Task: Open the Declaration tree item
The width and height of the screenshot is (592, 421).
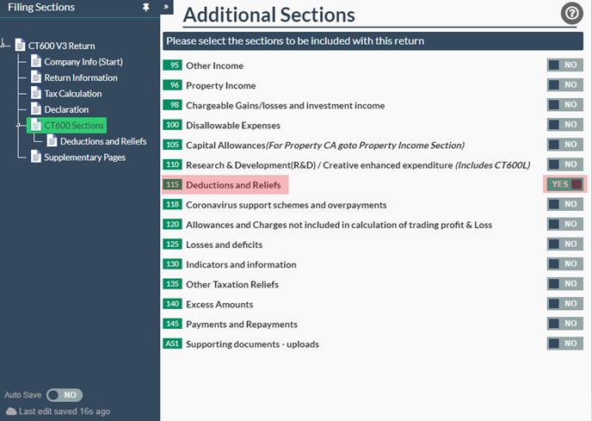Action: [x=66, y=109]
